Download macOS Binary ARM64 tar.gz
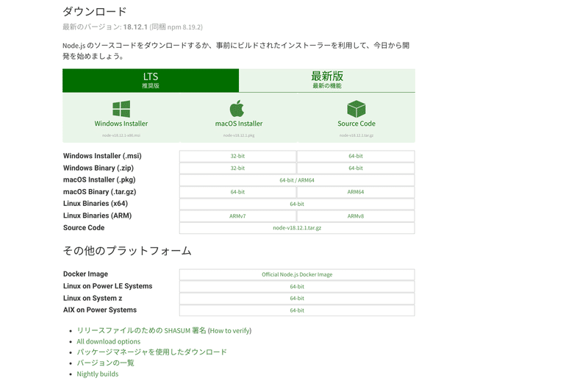 point(356,192)
